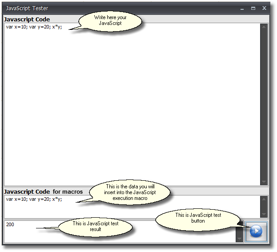Click the "execution macro" data callout bubble

(130, 192)
